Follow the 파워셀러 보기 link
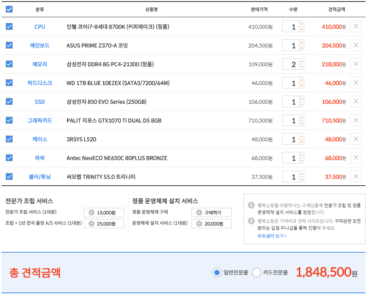Image resolution: width=367 pixels, height=294 pixels. click(272, 236)
